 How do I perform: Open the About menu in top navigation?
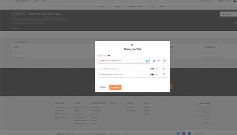163,6
